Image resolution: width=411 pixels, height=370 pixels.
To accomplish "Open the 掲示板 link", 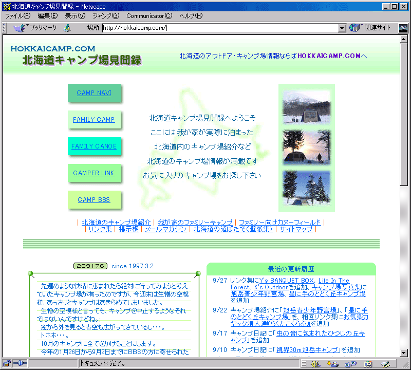I will pos(129,229).
